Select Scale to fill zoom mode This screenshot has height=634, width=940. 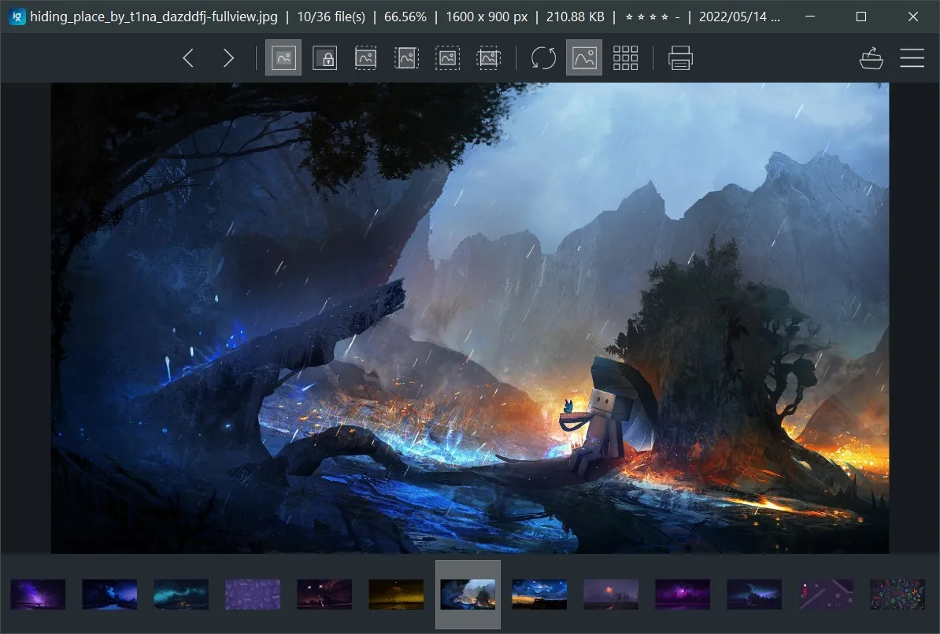click(x=489, y=58)
